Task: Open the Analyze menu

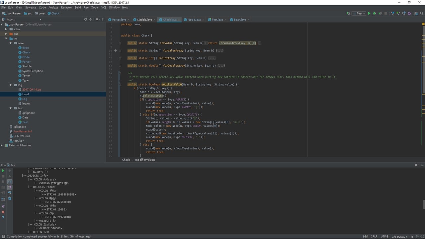Action: tap(53, 7)
